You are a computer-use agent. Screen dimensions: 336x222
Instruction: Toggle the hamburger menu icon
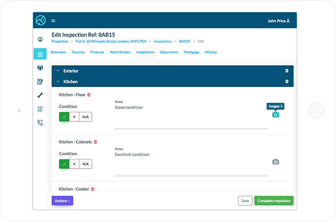pyautogui.click(x=54, y=21)
